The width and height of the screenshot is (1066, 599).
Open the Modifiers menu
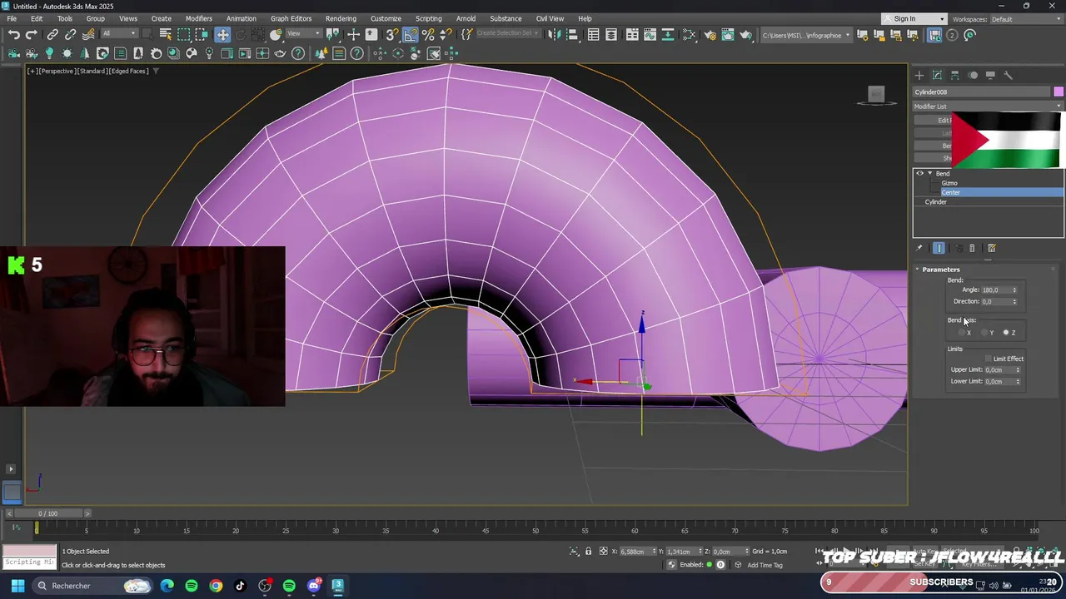coord(198,18)
